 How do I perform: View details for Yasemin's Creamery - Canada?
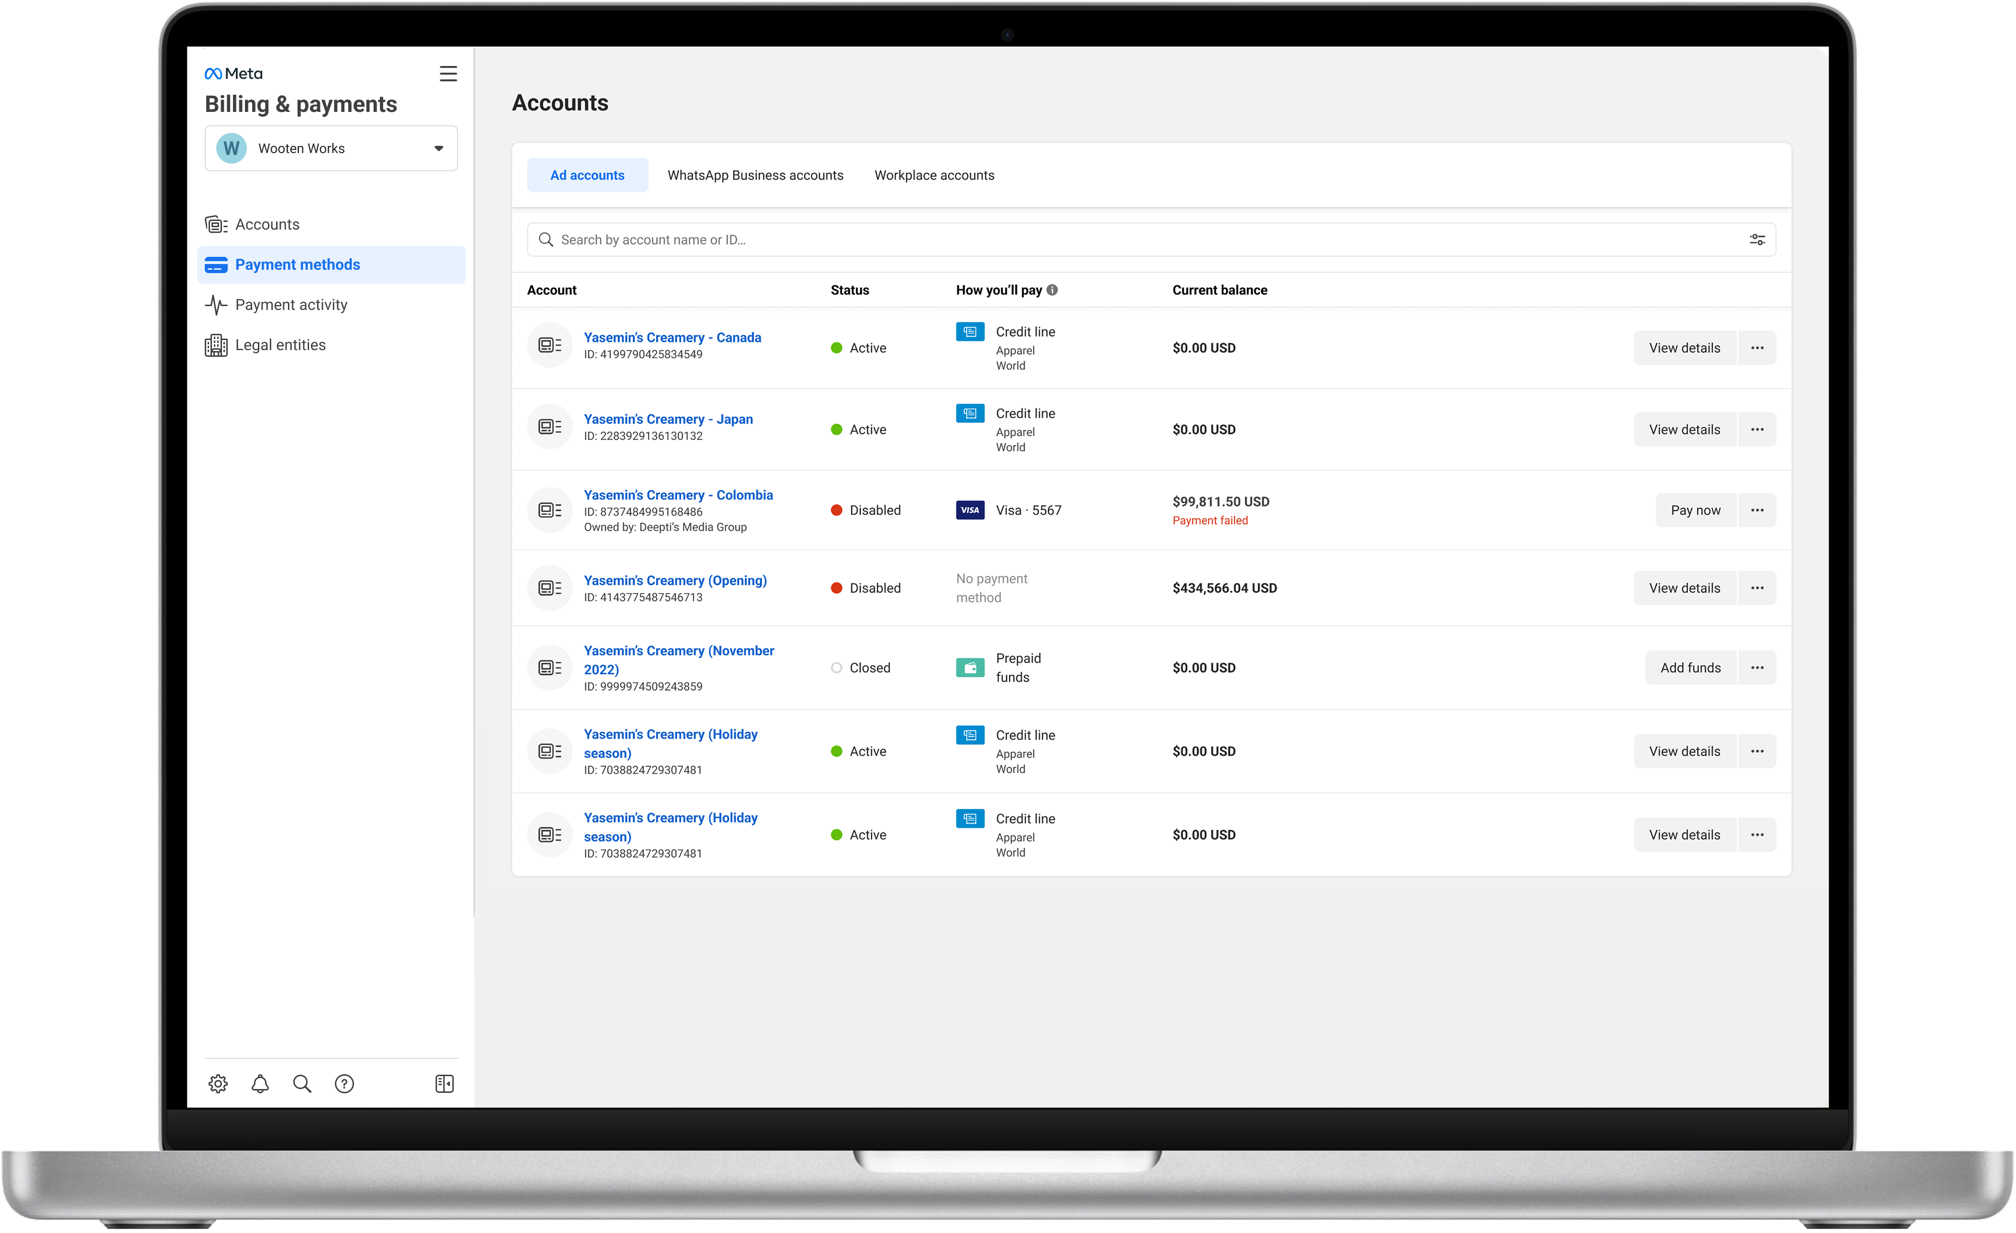1684,348
